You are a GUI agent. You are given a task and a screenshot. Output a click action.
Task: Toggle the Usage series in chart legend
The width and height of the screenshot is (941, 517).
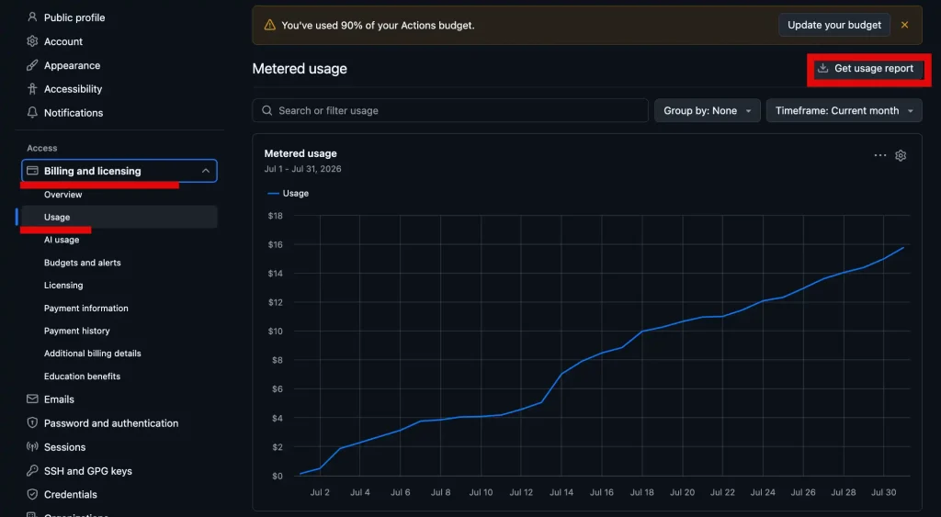tap(288, 193)
